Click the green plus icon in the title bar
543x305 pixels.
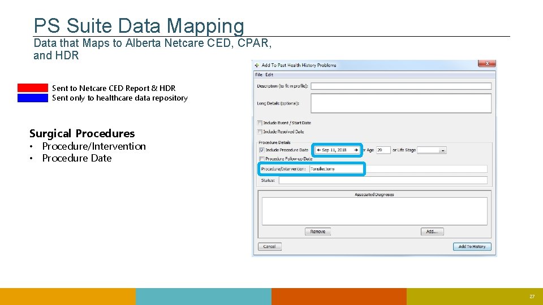(x=257, y=66)
